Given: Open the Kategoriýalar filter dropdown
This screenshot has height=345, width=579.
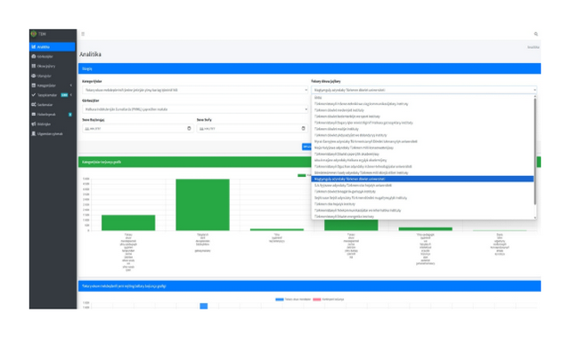Looking at the screenshot, I should 195,90.
